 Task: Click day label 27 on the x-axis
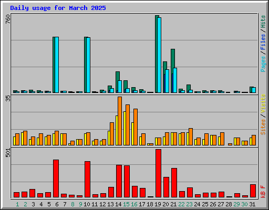[x=221, y=204]
